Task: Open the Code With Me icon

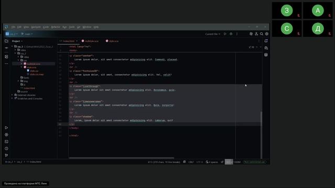Action: (x=256, y=34)
